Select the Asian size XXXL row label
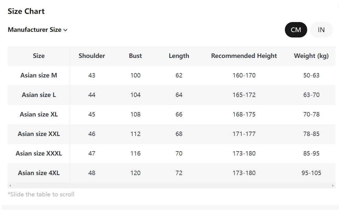Screen dimensions: 339x210 tap(39, 154)
